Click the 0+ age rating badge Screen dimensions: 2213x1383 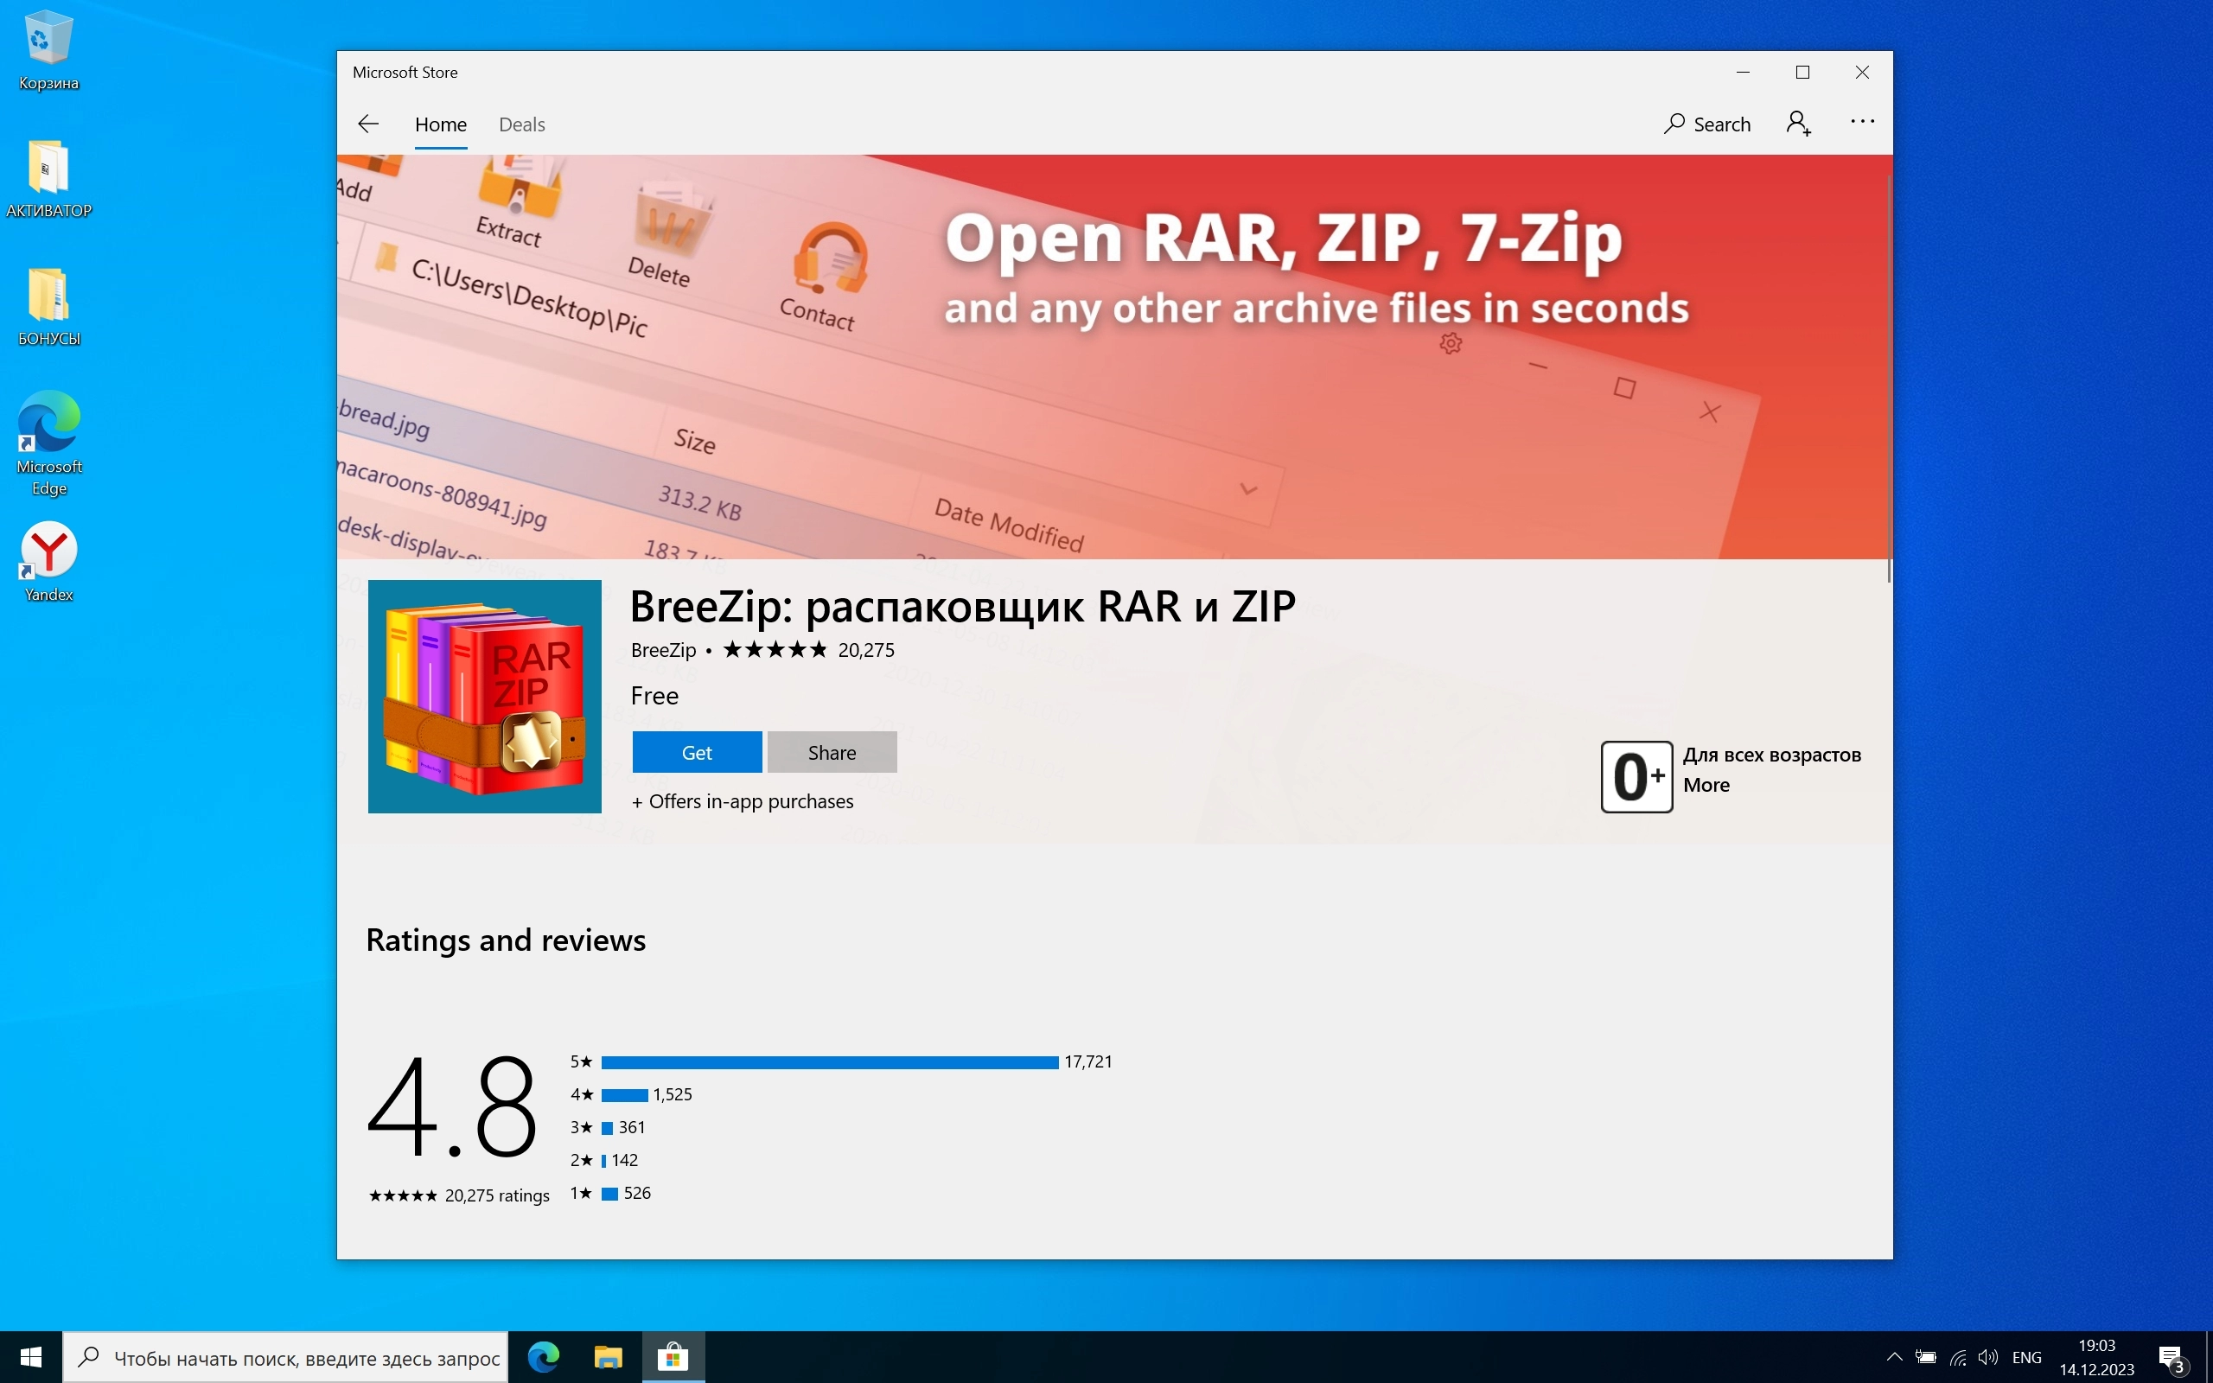coord(1636,776)
